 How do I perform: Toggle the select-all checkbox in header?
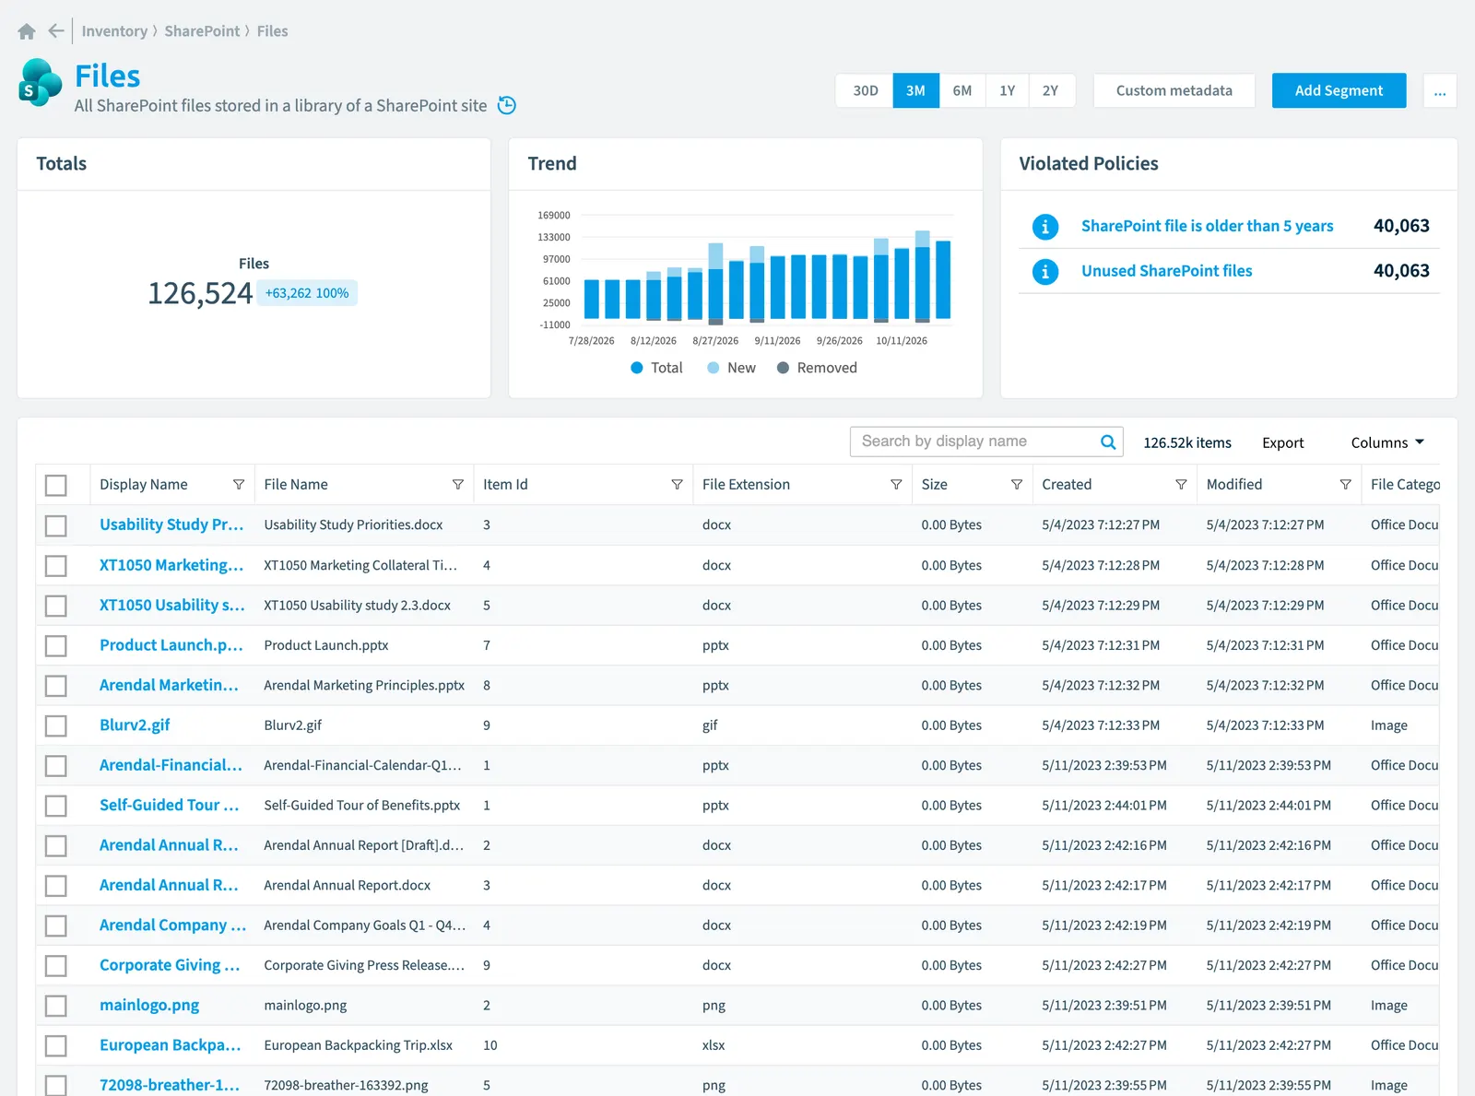pos(56,485)
